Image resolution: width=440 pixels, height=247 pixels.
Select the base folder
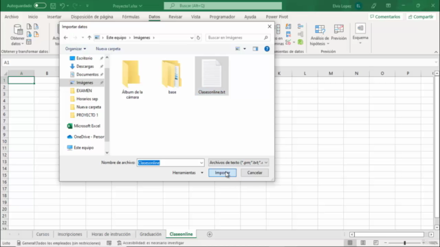[172, 78]
